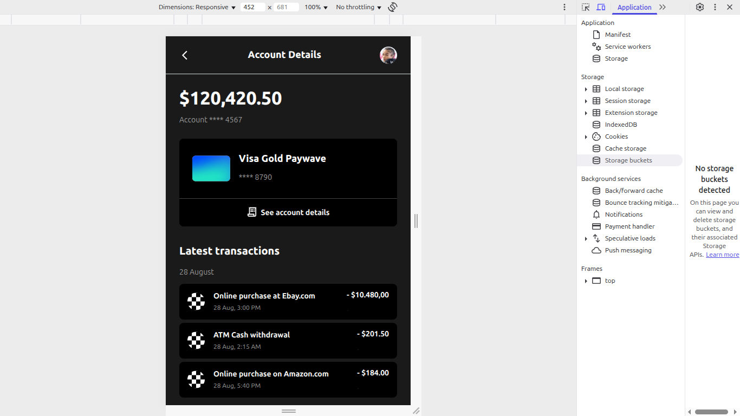Open the Dimensions Responsive dropdown

(197, 7)
